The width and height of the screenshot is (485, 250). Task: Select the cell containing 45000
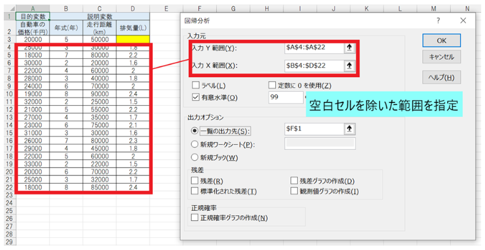click(x=100, y=148)
